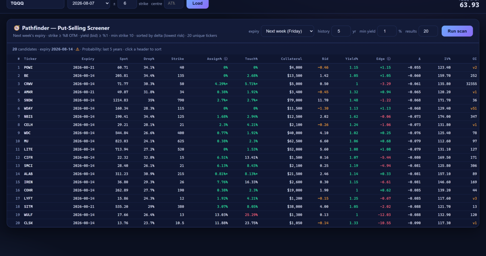Sort by the Δ delta column header

(x=420, y=59)
